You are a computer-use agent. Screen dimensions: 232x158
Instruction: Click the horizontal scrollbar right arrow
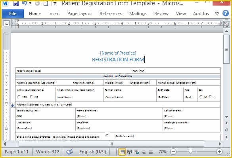[220, 144]
